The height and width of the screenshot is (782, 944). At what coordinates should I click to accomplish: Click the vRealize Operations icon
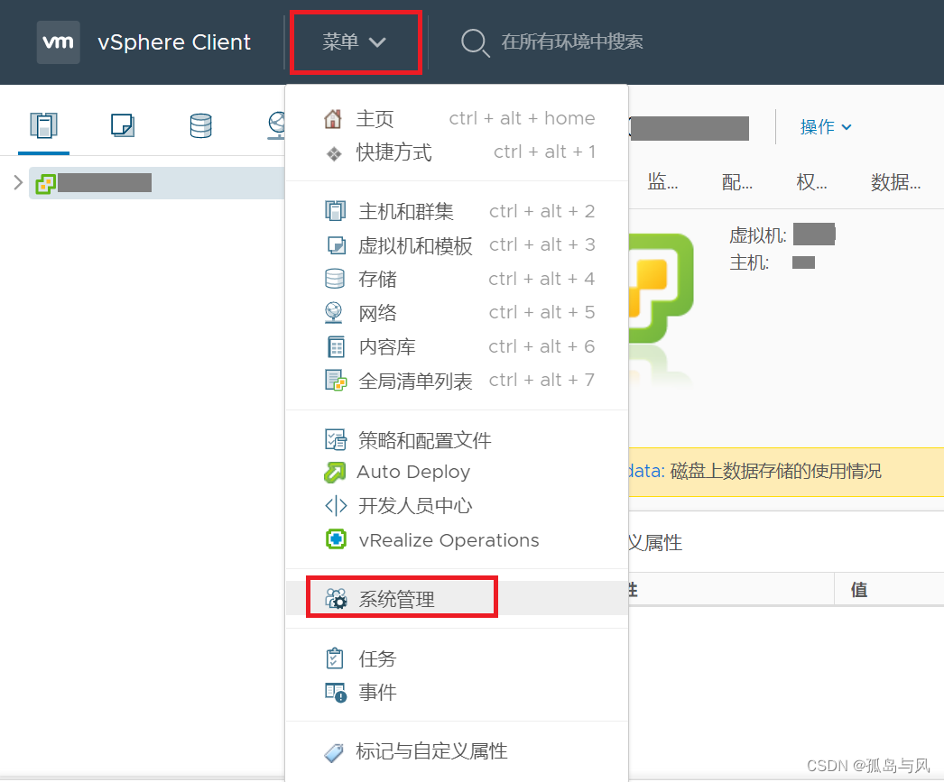point(336,539)
